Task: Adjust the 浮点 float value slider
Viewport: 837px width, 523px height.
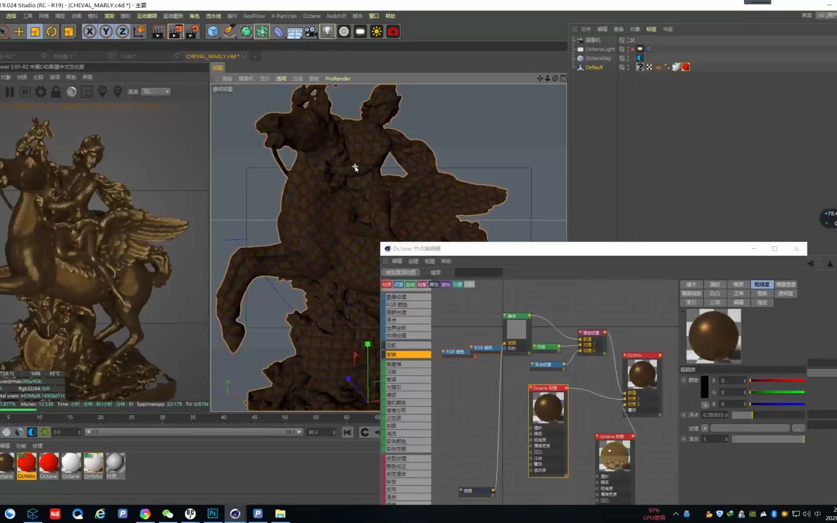Action: pyautogui.click(x=768, y=415)
